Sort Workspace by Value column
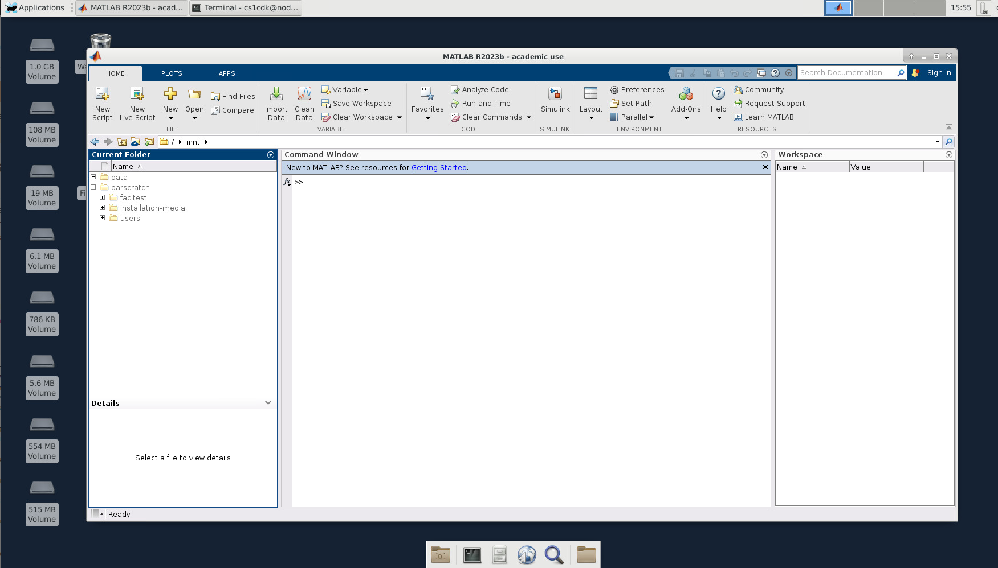Viewport: 998px width, 568px height. click(x=886, y=167)
